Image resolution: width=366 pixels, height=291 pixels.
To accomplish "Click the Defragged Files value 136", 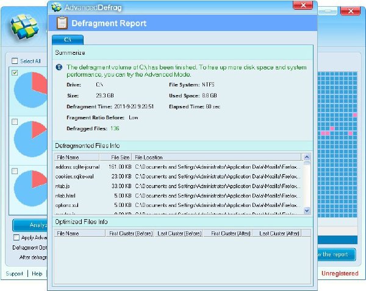I will (x=115, y=128).
